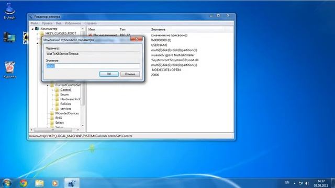Select the MountedDevices tree item label
The image size is (335, 188).
click(x=67, y=113)
